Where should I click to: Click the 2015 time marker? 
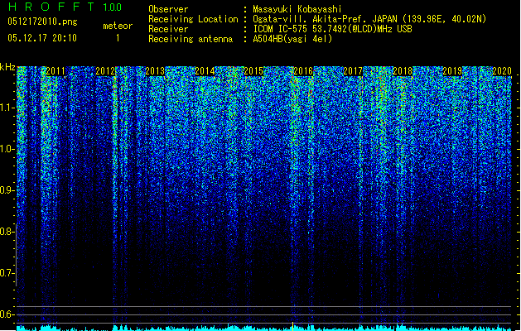pos(253,71)
